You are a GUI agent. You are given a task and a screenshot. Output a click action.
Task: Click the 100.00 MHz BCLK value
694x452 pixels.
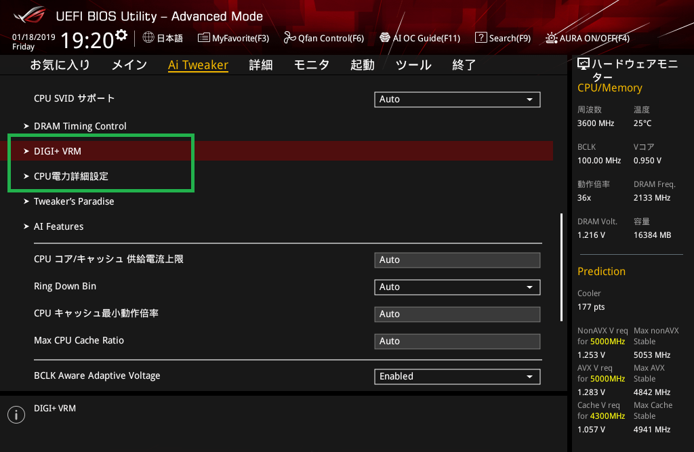599,160
